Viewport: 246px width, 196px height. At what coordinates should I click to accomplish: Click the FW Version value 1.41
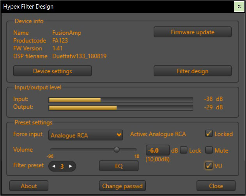point(57,48)
